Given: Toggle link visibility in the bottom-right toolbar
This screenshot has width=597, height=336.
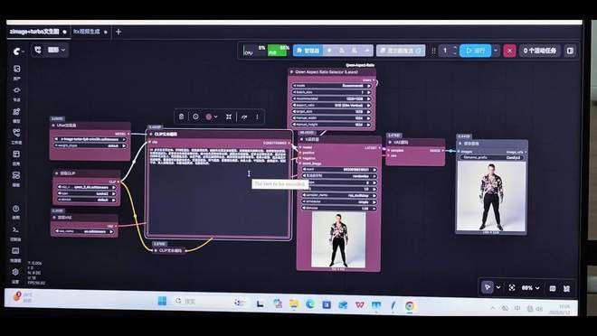Looking at the screenshot, I should pyautogui.click(x=566, y=288).
